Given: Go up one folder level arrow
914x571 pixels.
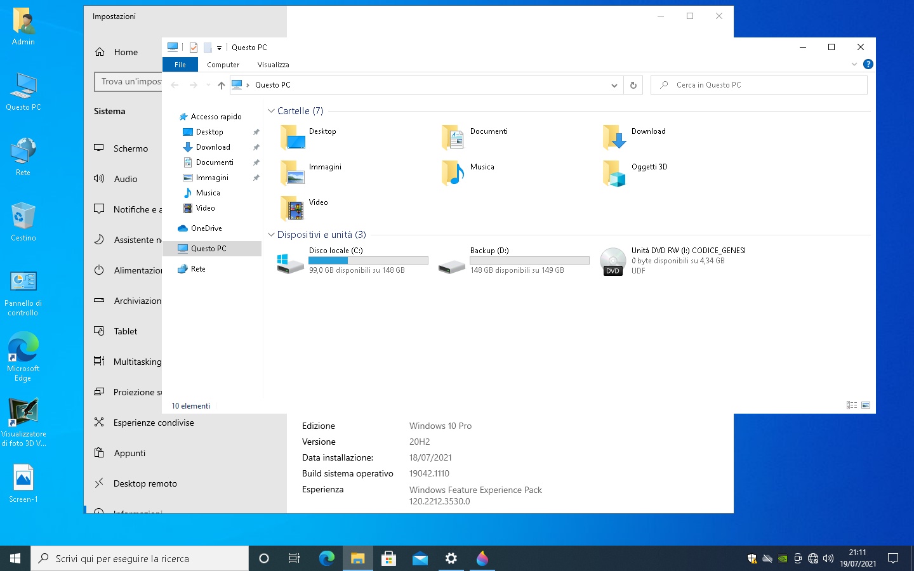Looking at the screenshot, I should (222, 85).
